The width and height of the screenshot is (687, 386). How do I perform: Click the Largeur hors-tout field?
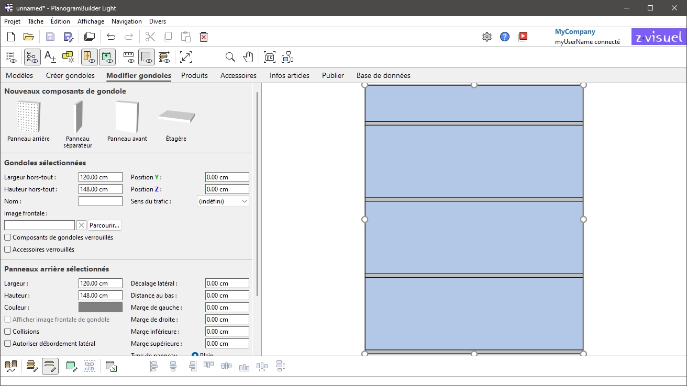click(101, 177)
